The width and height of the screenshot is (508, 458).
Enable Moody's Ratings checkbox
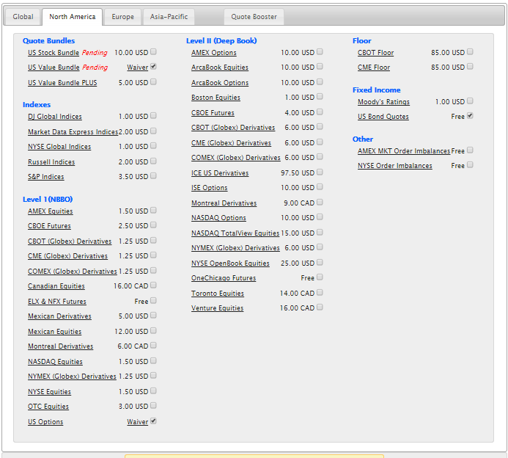tap(470, 101)
